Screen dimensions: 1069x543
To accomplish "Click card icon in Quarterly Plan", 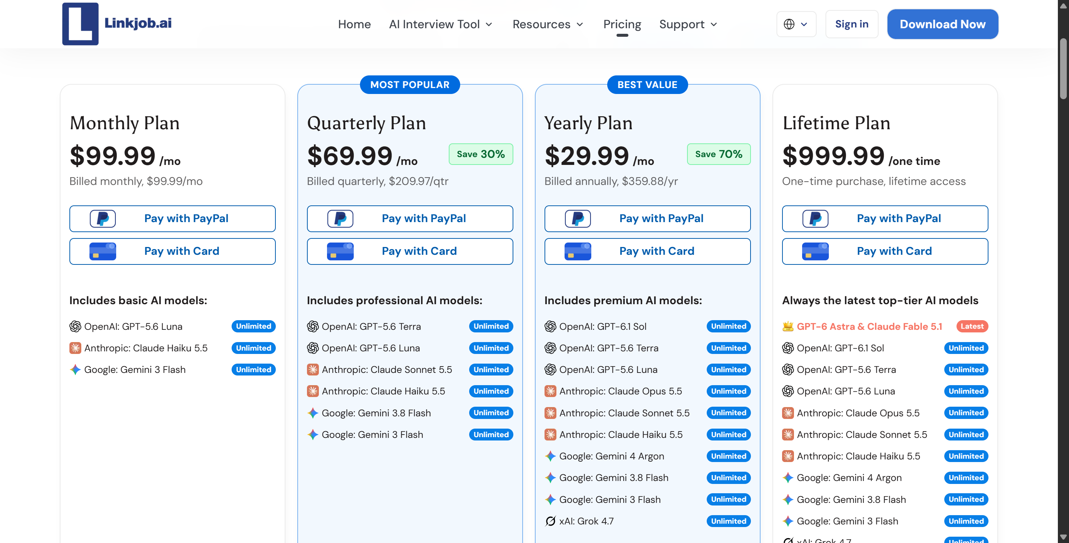I will [340, 251].
